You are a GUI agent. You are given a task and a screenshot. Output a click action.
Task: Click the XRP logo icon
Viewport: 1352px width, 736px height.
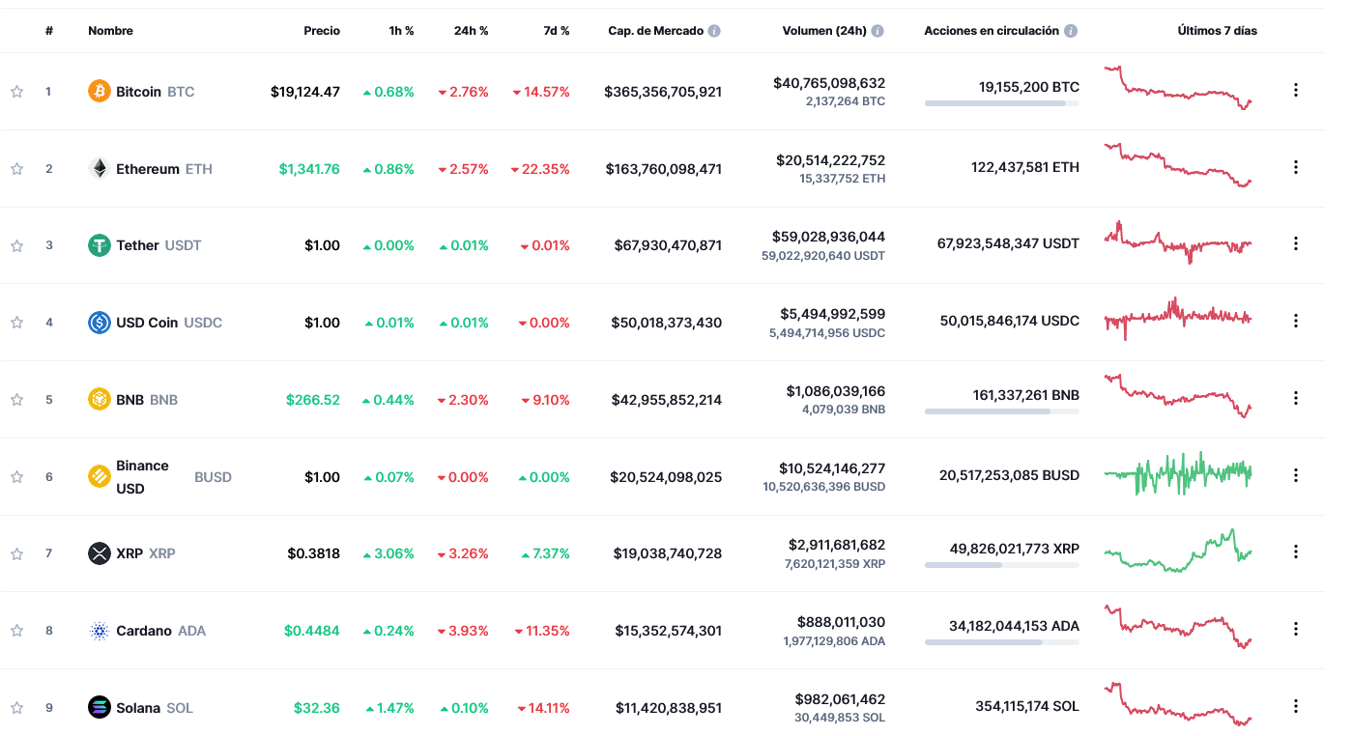100,553
